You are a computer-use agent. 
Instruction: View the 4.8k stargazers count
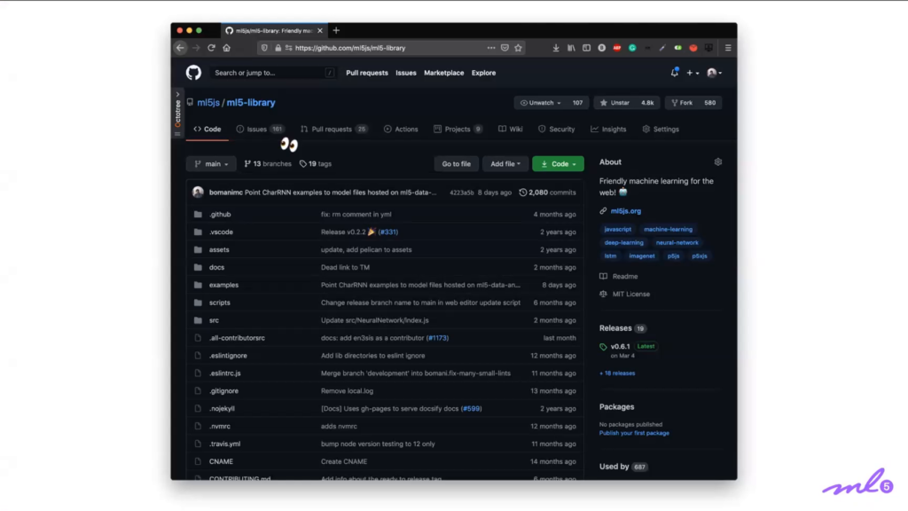coord(647,103)
